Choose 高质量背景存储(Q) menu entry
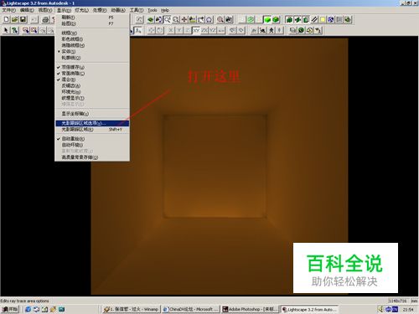 (x=92, y=157)
